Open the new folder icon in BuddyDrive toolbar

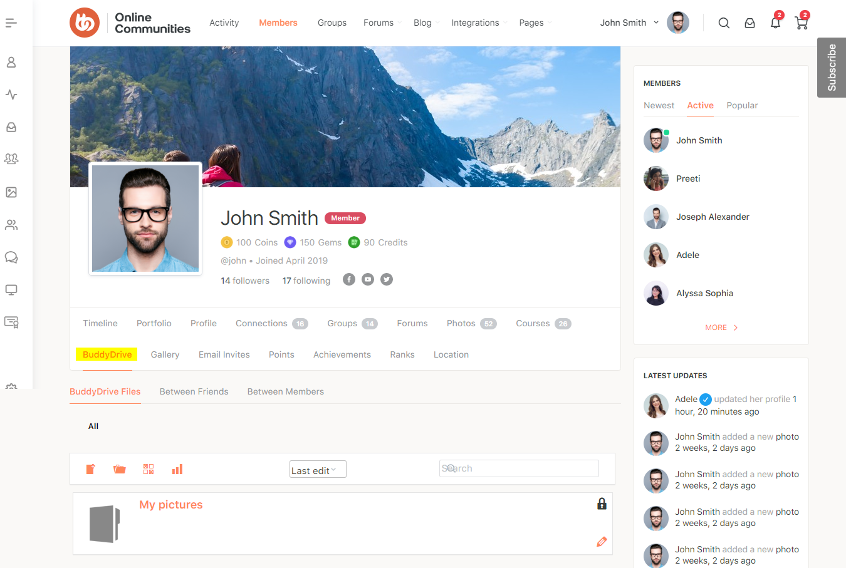pos(119,468)
